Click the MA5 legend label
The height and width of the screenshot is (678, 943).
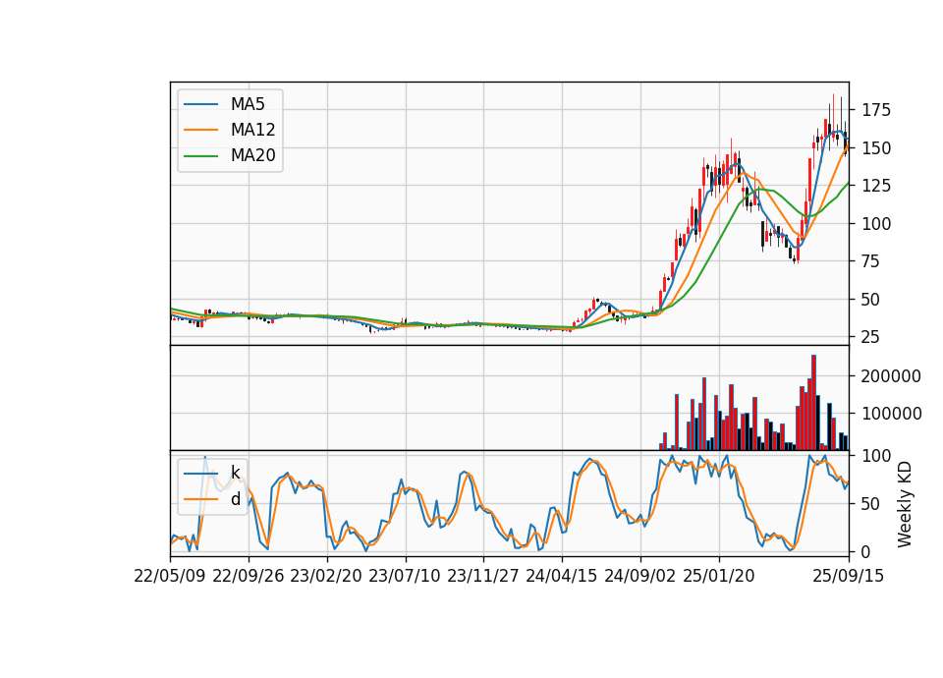tap(248, 104)
